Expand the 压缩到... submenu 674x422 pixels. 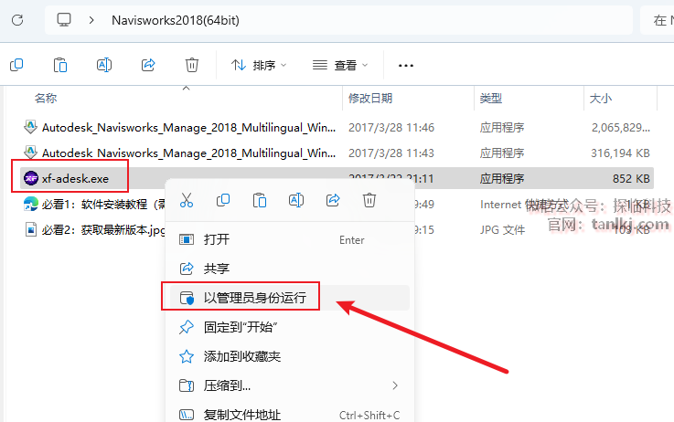coord(290,386)
